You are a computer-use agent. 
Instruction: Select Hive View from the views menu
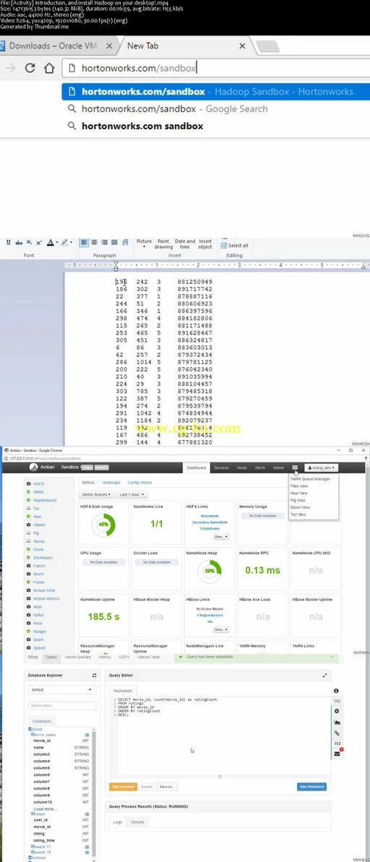pos(299,493)
